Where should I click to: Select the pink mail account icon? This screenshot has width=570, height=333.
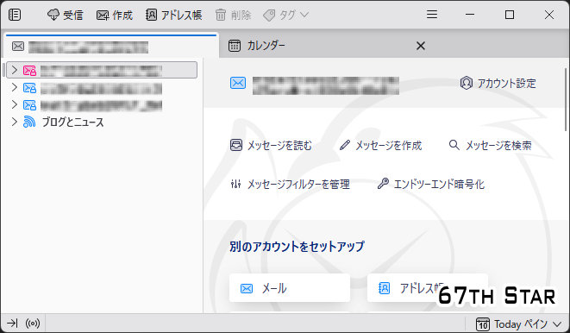[29, 70]
